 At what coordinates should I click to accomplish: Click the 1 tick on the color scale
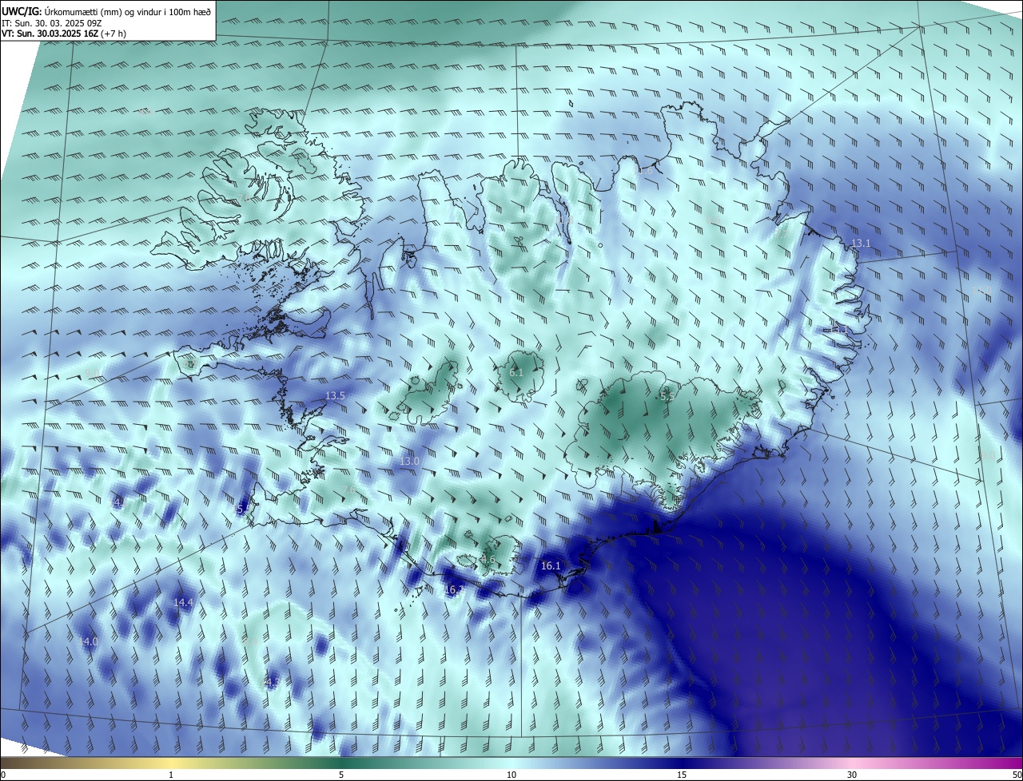coord(171,775)
